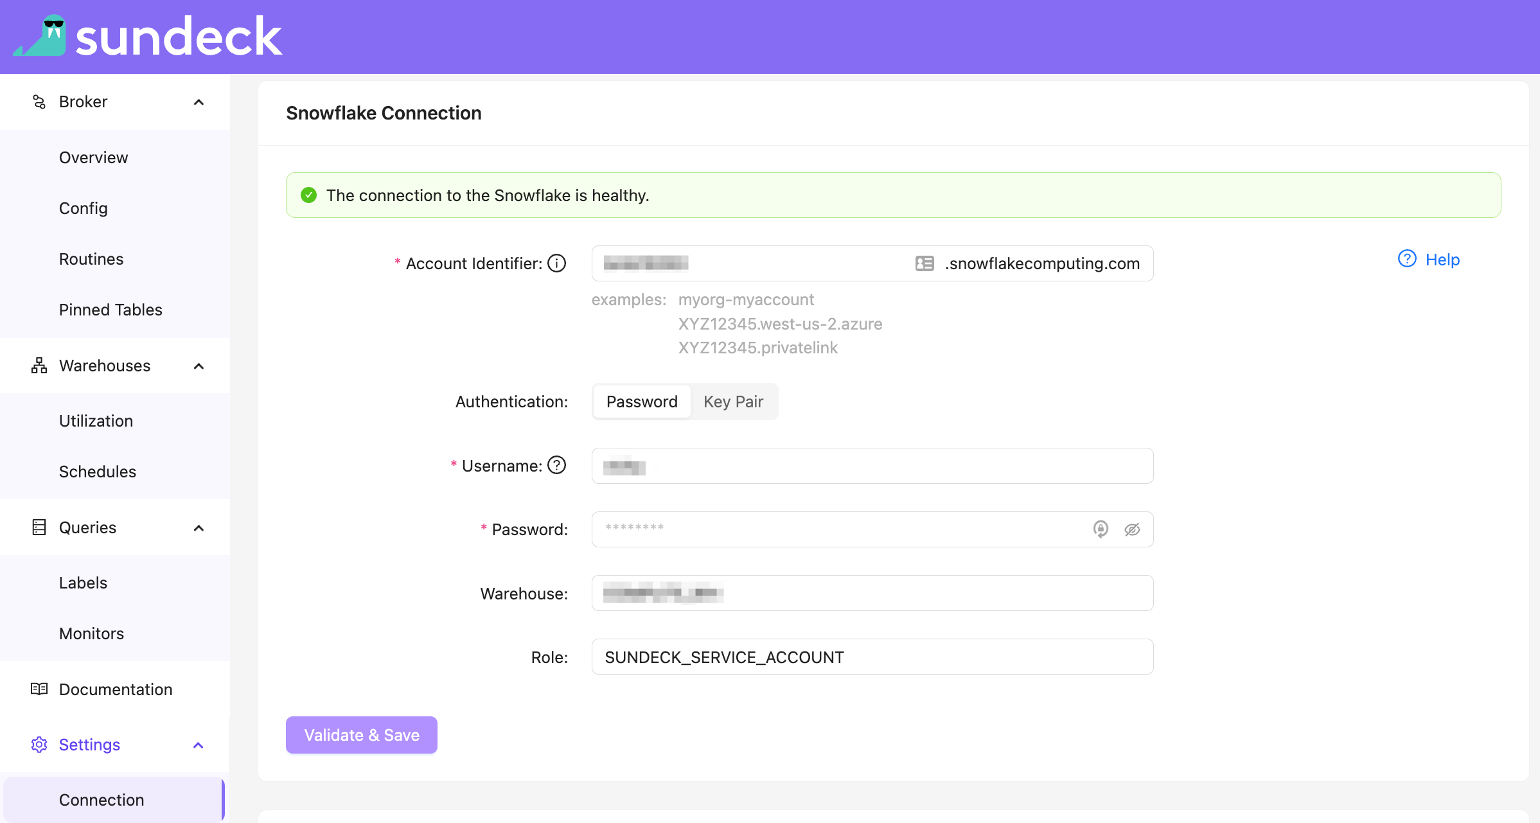The width and height of the screenshot is (1540, 823).
Task: Collapse the Queries section chevron
Action: (x=199, y=528)
